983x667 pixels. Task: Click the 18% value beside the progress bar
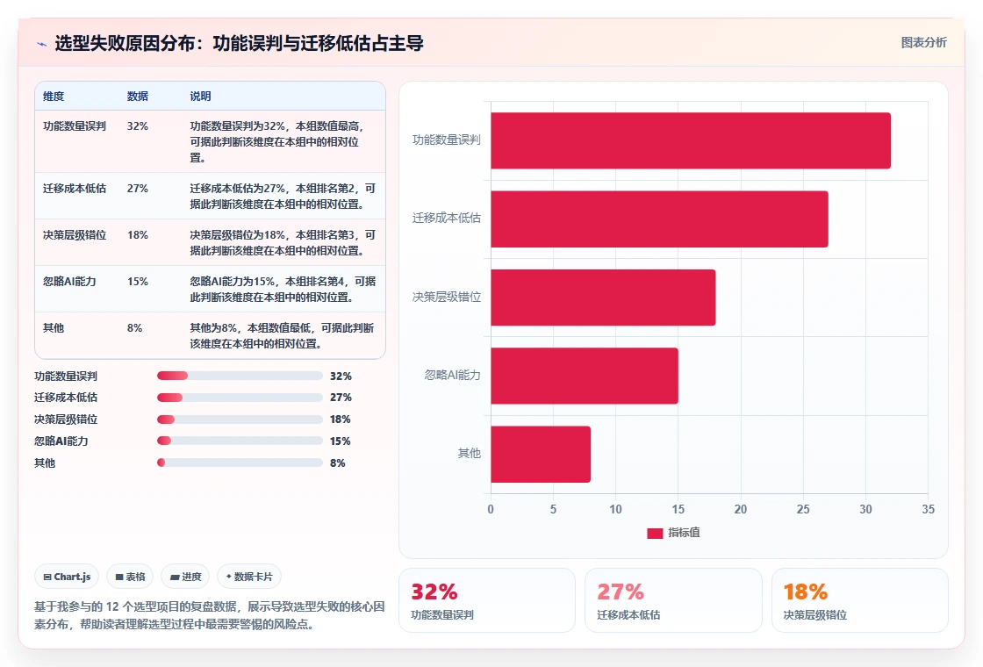tap(341, 420)
